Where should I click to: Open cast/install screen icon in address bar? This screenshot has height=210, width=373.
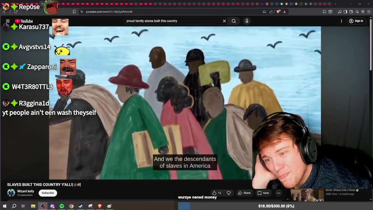264,12
